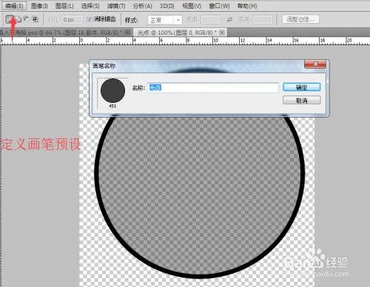Click the brush preview thumbnail labeled 451
This screenshot has width=370, height=287.
[x=112, y=90]
